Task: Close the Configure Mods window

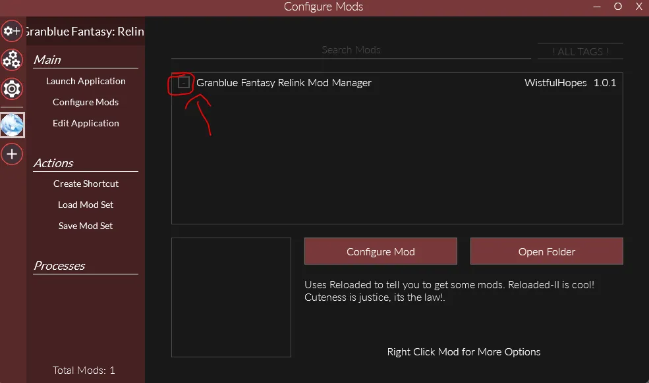Action: [639, 7]
